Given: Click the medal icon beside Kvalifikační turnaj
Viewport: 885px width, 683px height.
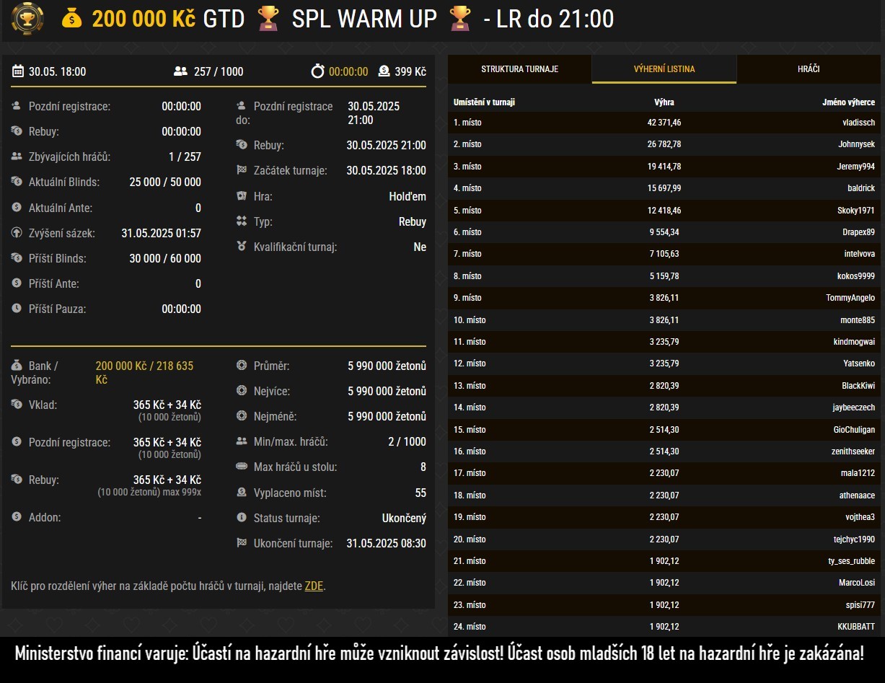Looking at the screenshot, I should coord(242,247).
